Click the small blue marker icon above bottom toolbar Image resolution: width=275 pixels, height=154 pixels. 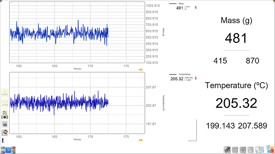(3, 141)
